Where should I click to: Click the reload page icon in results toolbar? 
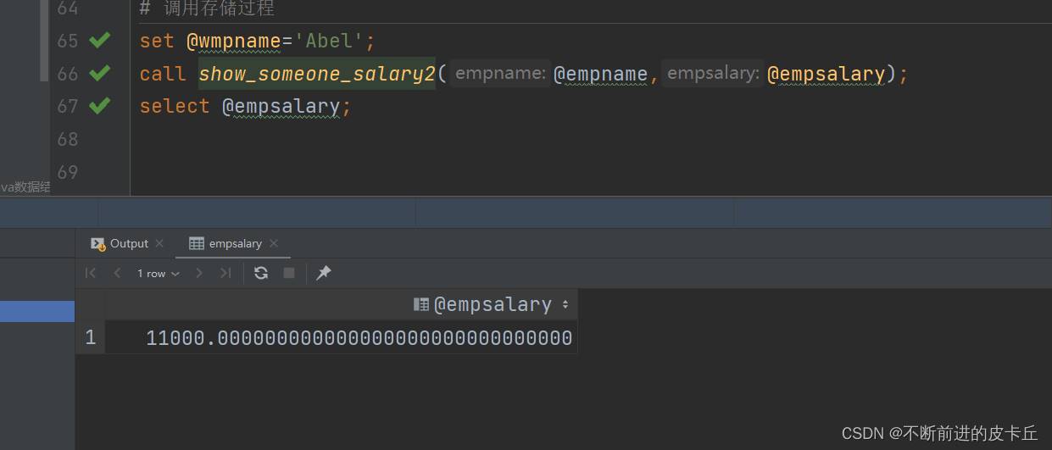(x=261, y=273)
